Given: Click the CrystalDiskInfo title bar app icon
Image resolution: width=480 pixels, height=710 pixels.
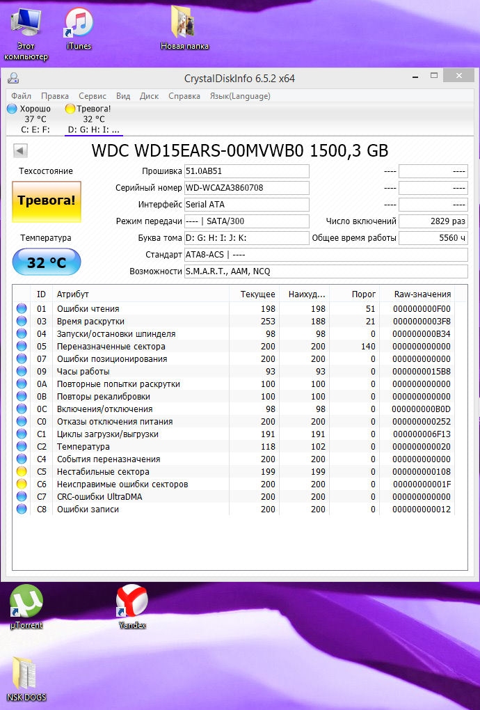Looking at the screenshot, I should 13,79.
